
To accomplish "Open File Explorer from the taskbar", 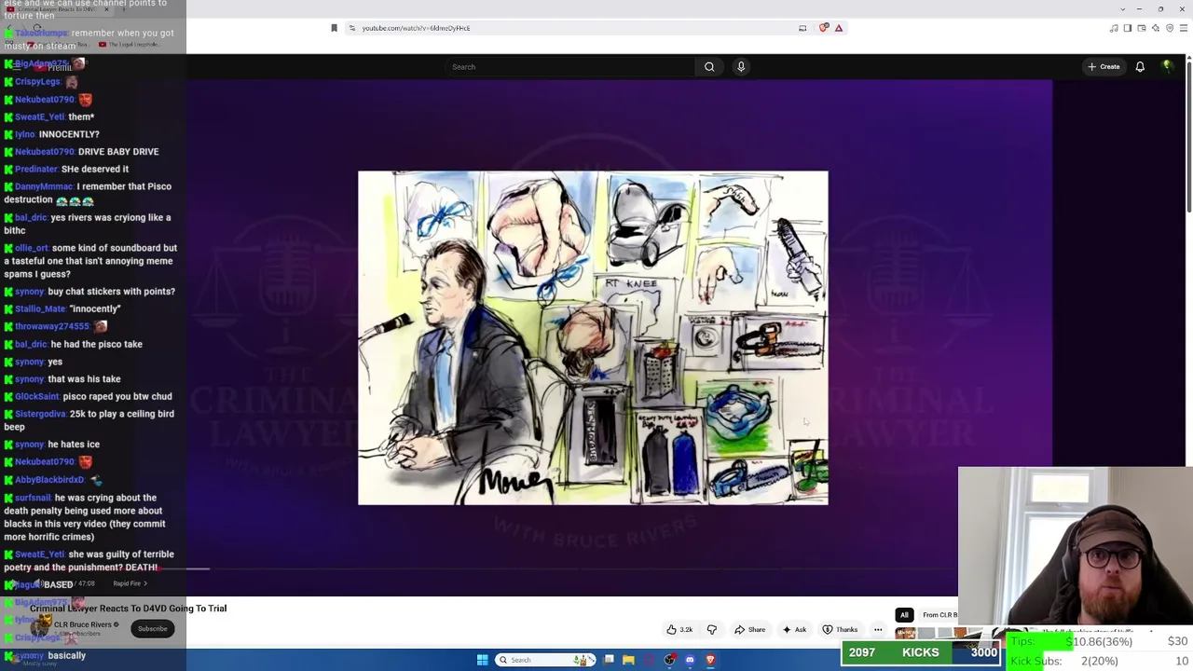I will click(629, 661).
